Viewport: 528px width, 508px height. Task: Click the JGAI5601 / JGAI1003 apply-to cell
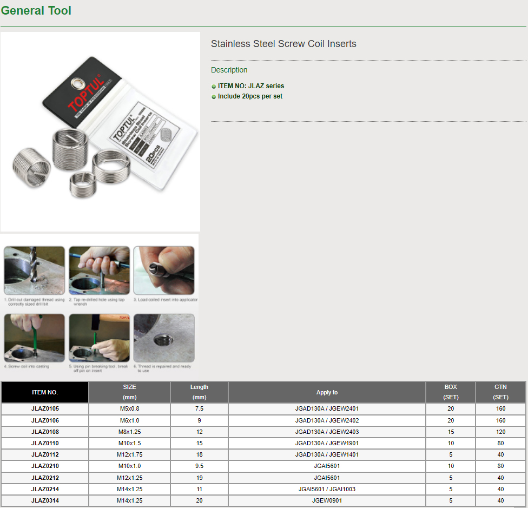point(327,489)
